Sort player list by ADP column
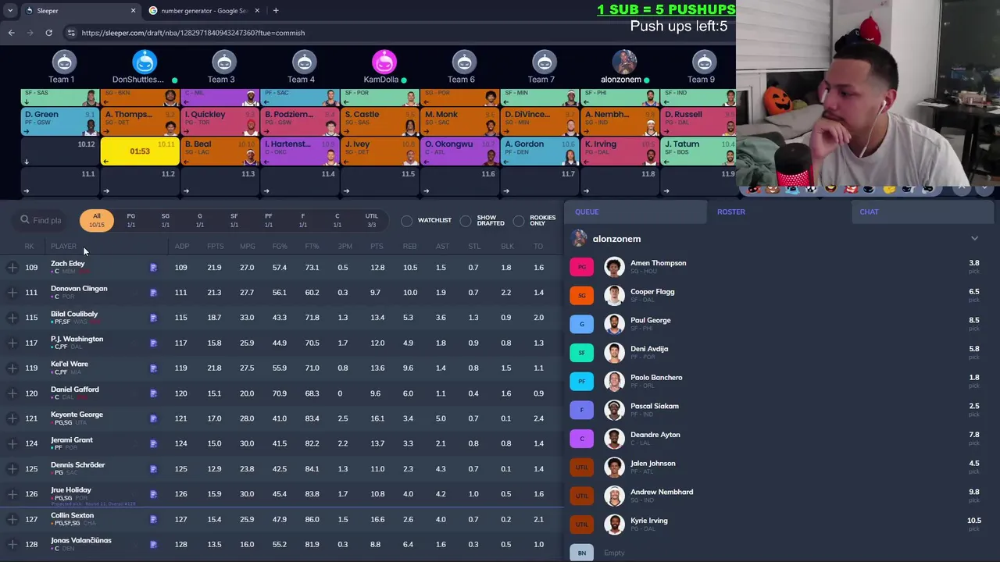The image size is (1000, 562). [181, 247]
